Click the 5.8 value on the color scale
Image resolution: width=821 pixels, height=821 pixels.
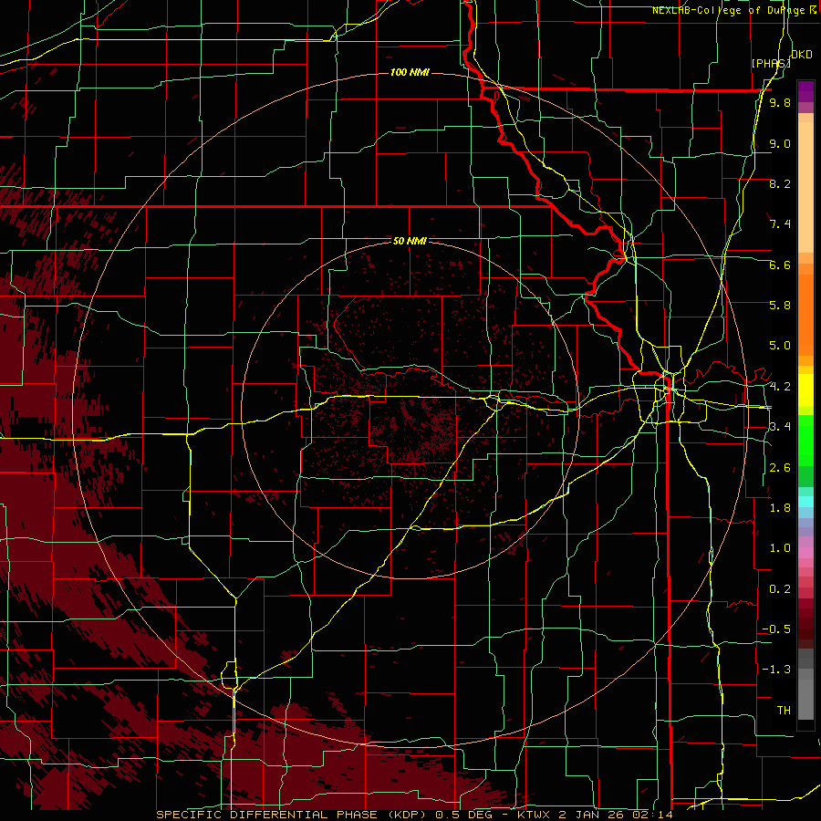[780, 306]
